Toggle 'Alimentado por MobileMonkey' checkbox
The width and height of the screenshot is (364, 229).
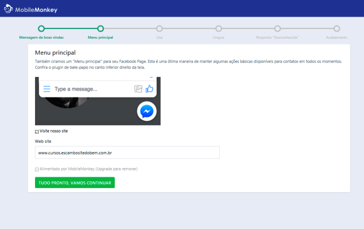click(x=37, y=169)
